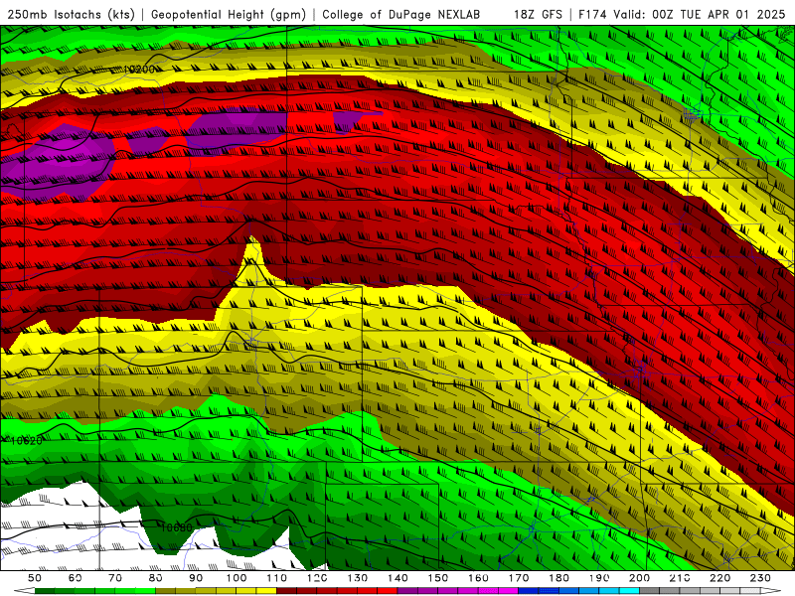Click the 10620 height contour label
The image size is (795, 596).
[x=27, y=441]
